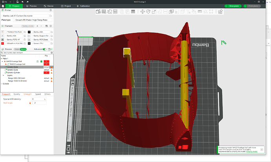Collapse the Layers tree node
Screen dimensions: 271x162
[4, 75]
